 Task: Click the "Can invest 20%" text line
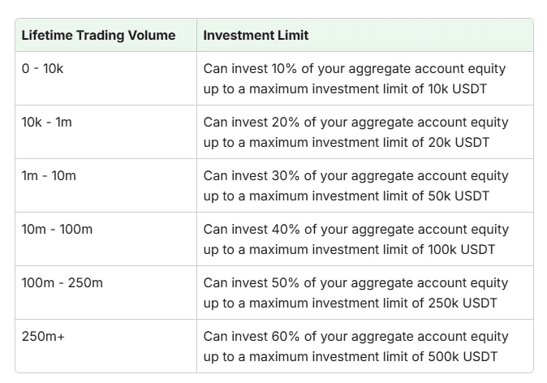point(355,122)
